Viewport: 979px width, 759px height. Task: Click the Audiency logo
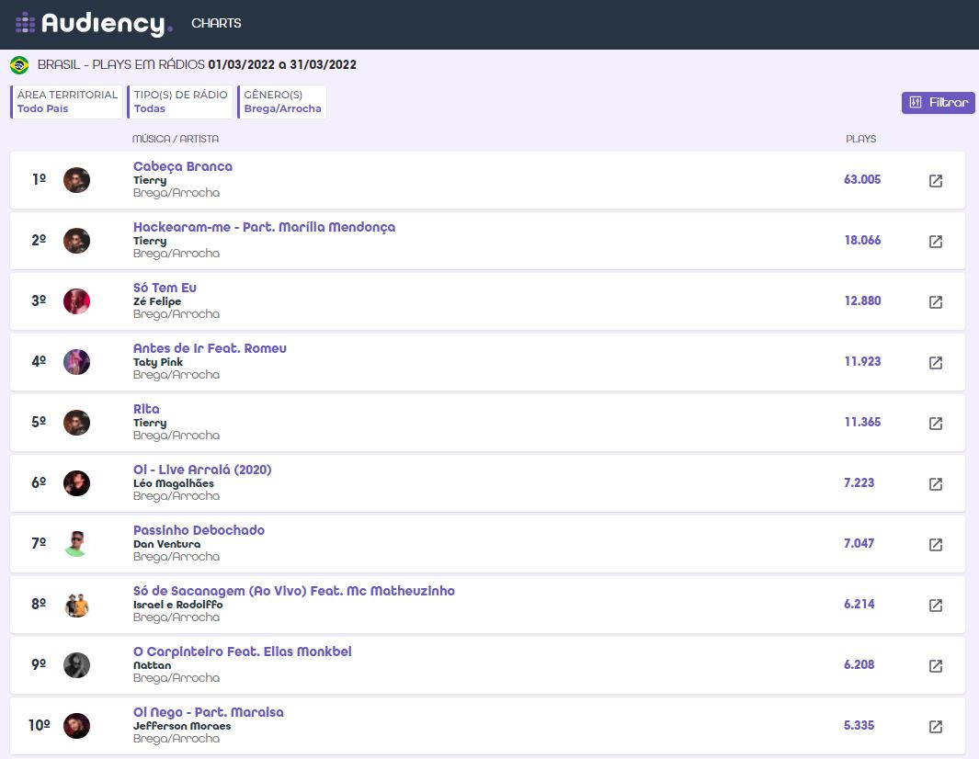[x=94, y=24]
